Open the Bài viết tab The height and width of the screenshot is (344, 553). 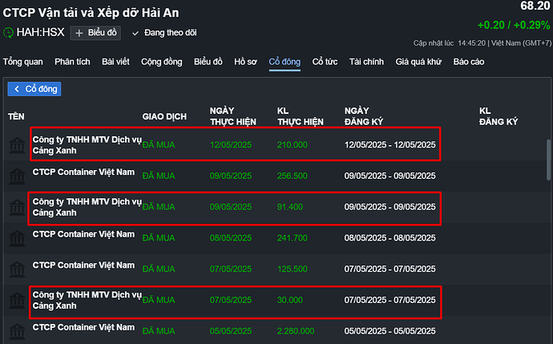pyautogui.click(x=115, y=62)
